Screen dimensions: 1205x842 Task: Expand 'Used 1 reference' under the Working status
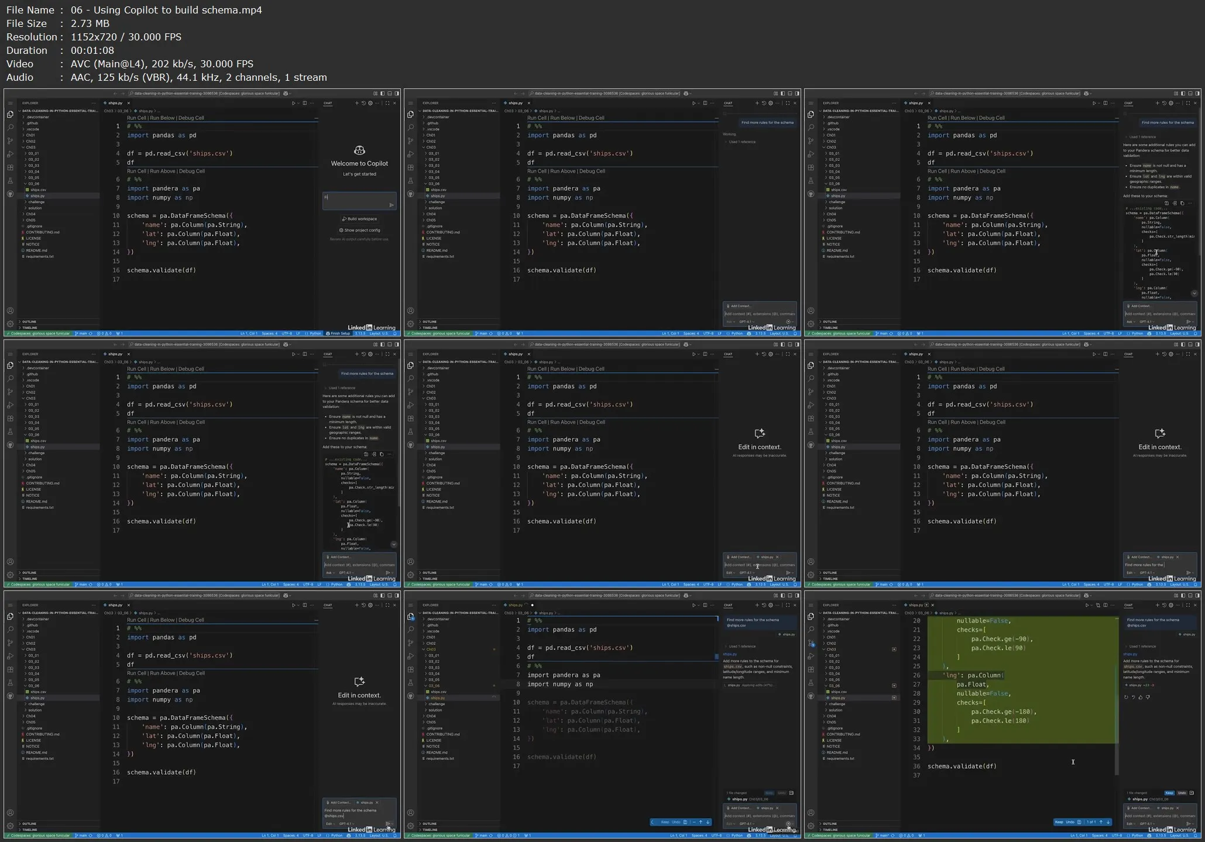coord(741,142)
